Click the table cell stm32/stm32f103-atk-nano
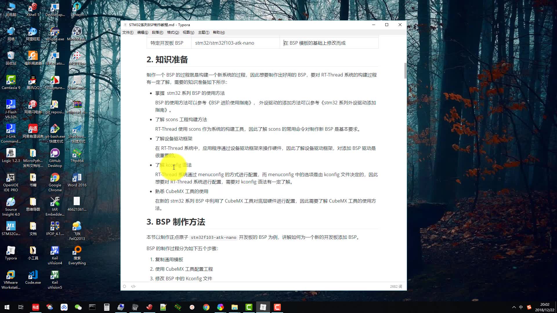Image resolution: width=557 pixels, height=313 pixels. [225, 43]
